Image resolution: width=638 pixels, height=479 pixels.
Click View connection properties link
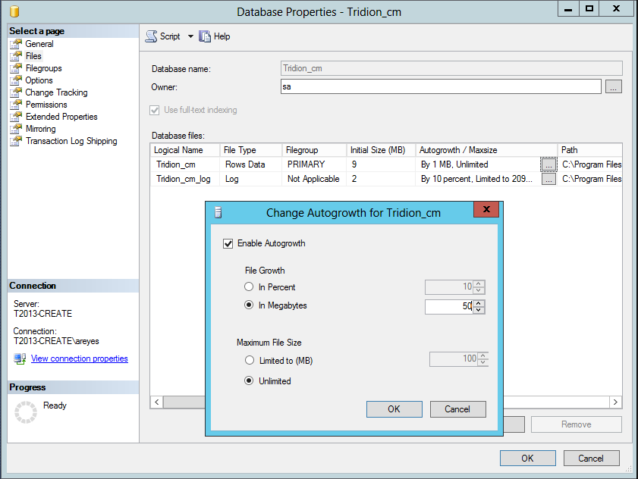click(79, 358)
